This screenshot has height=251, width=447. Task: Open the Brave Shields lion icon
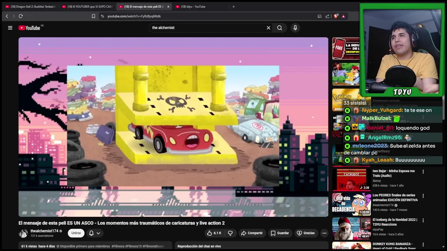coord(336,16)
